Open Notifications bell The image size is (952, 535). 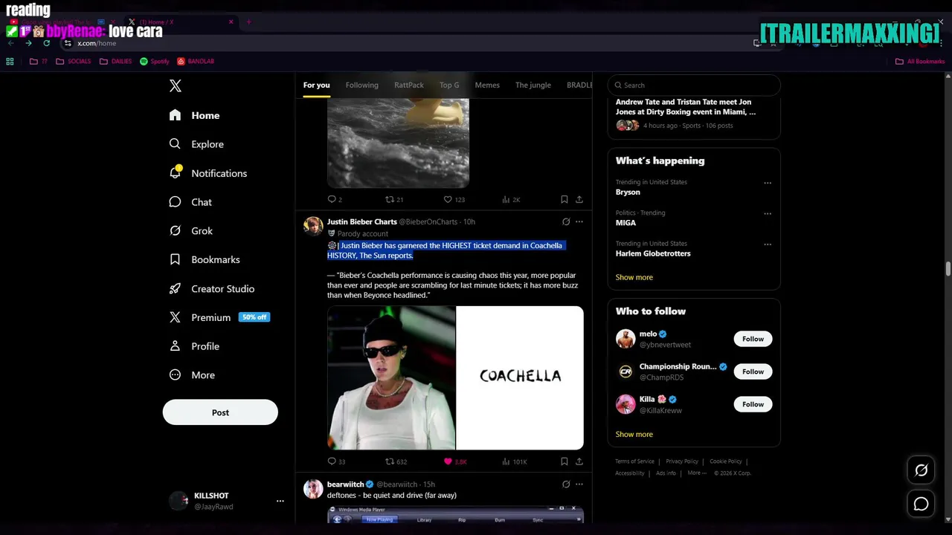point(176,172)
